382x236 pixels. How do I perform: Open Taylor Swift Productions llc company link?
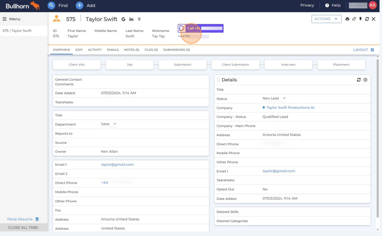[x=290, y=107]
